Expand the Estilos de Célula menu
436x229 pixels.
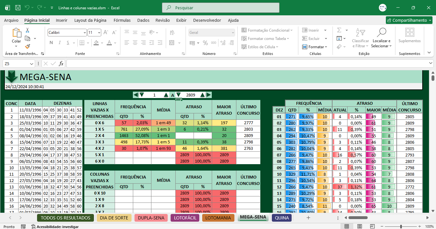click(x=260, y=47)
